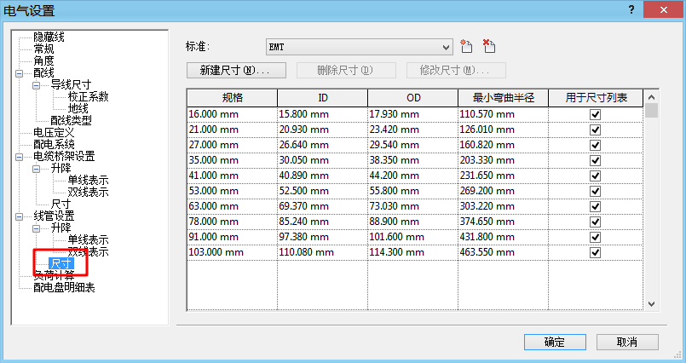686x363 pixels.
Task: Click the 88.900 mm OD cell
Action: [413, 222]
